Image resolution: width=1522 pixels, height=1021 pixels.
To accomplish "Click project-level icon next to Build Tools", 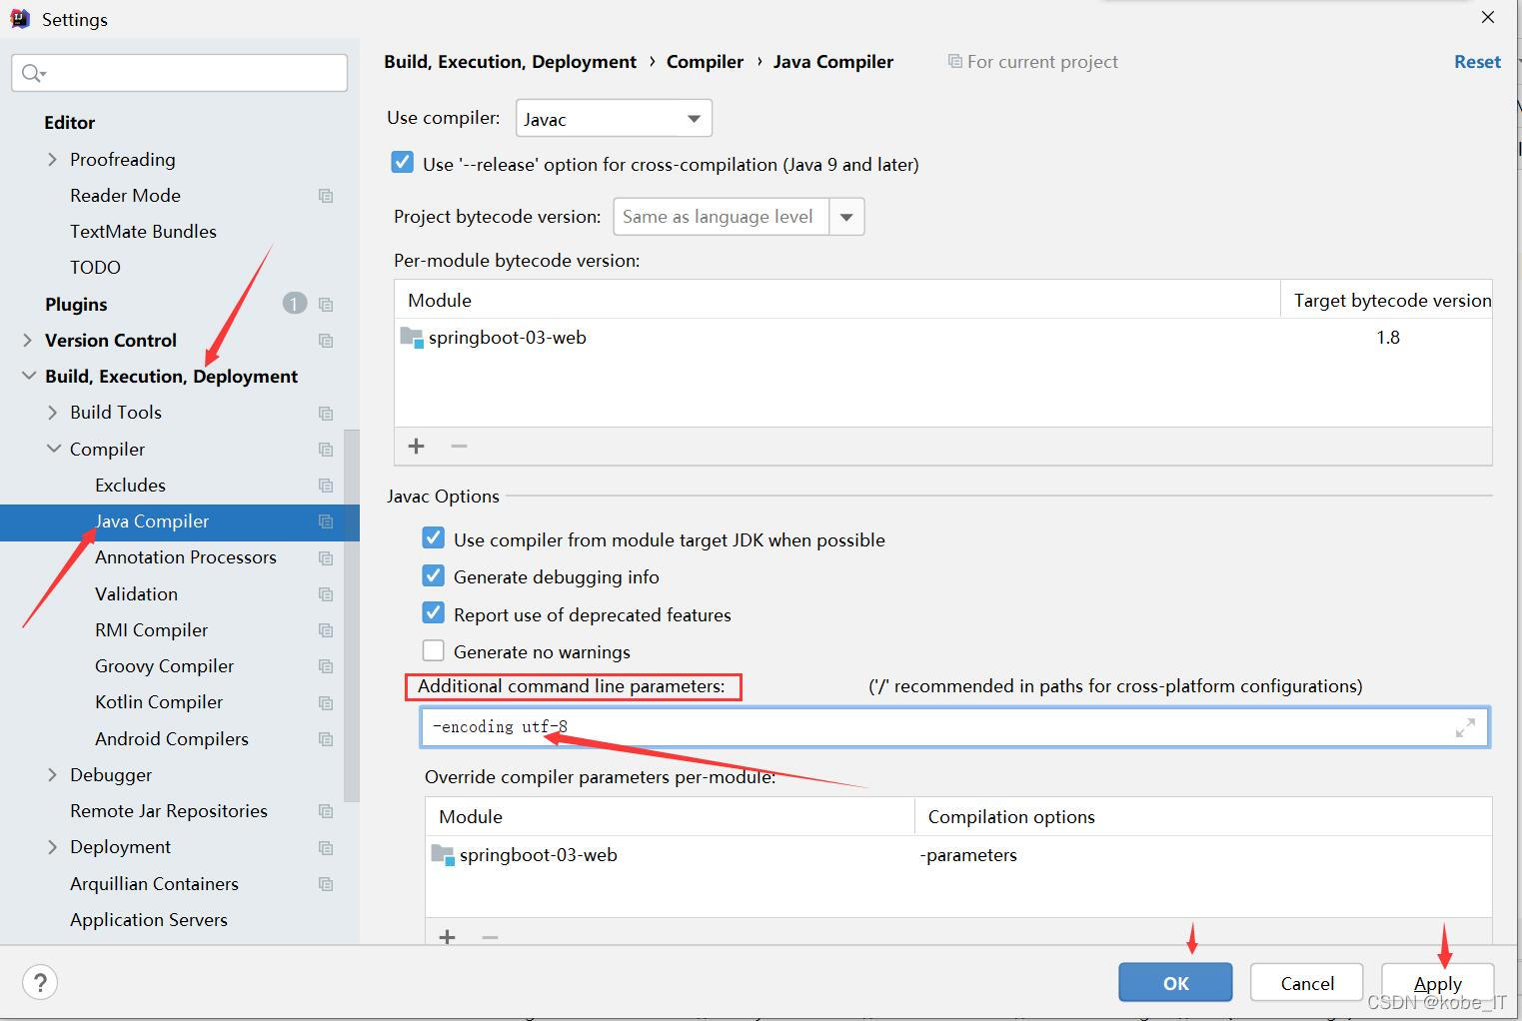I will coord(326,413).
